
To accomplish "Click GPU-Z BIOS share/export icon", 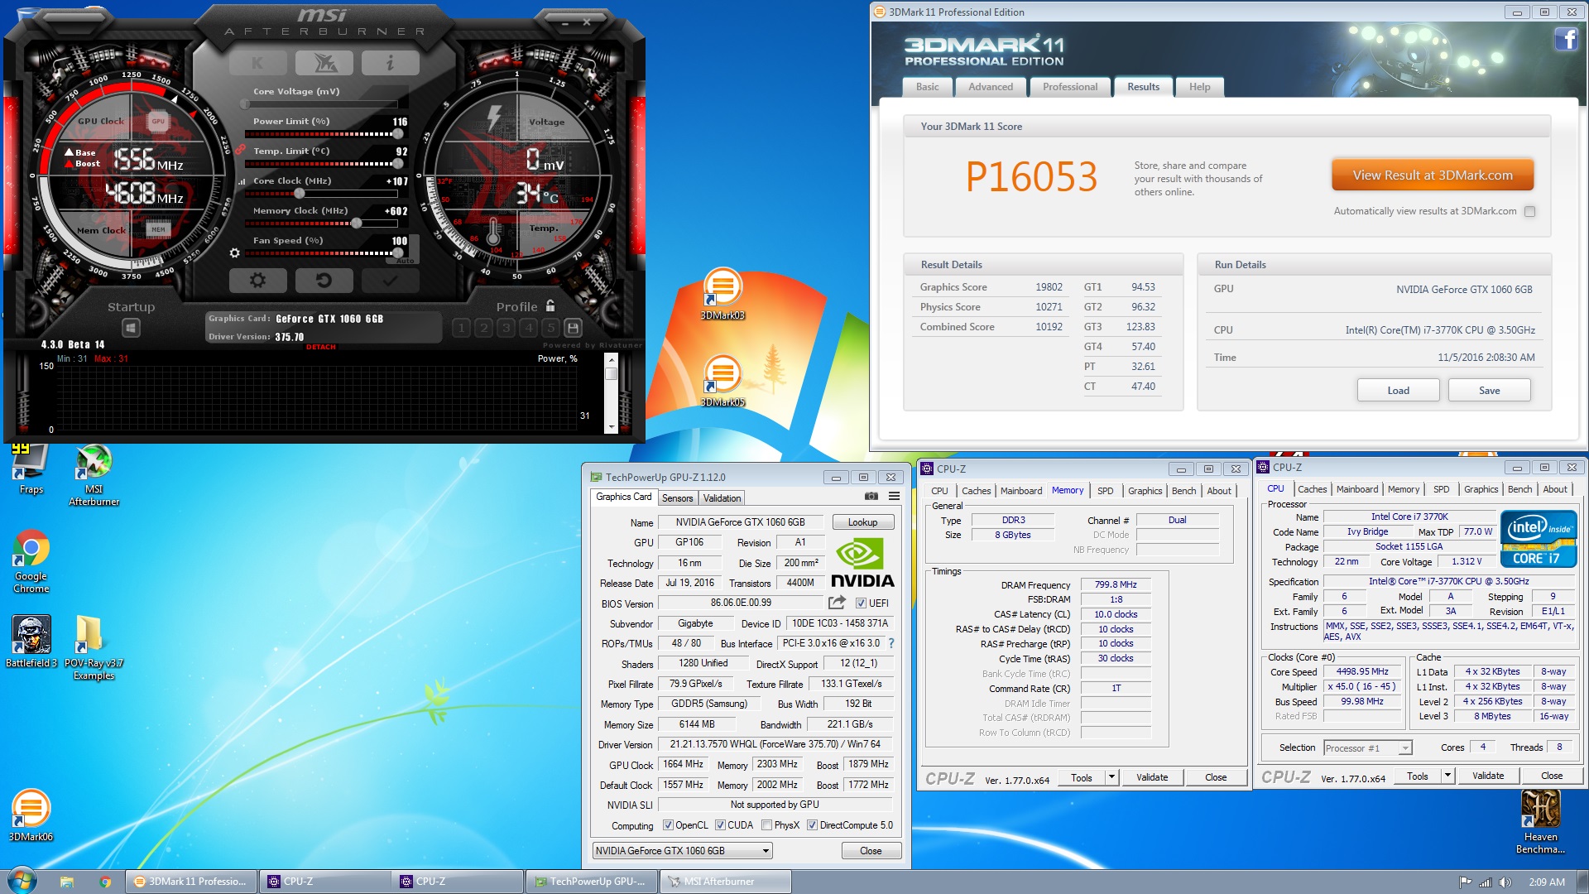I will pos(837,603).
